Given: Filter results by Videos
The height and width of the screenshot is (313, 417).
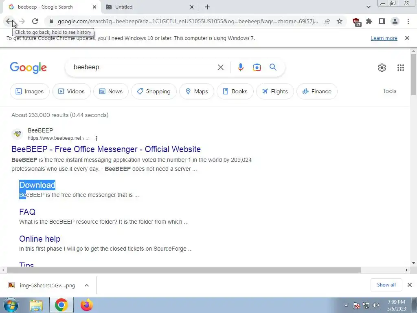Looking at the screenshot, I should (71, 91).
